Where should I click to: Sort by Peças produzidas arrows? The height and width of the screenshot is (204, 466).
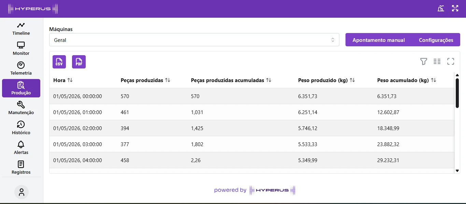coord(168,80)
